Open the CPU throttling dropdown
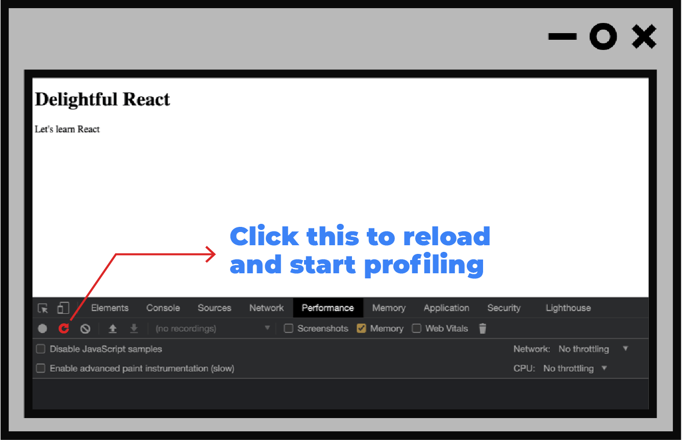This screenshot has width=682, height=440. tap(575, 369)
